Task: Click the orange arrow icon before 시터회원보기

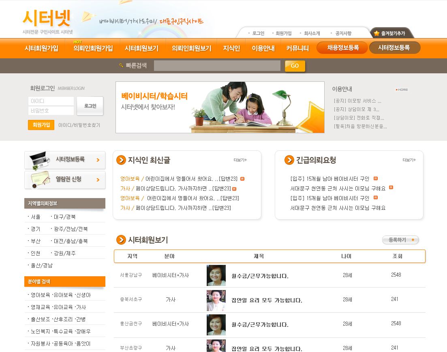Action: [121, 240]
